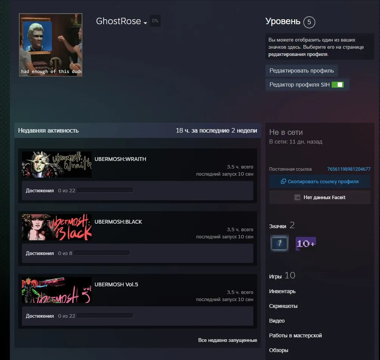Open the purple 10+ games badge
This screenshot has width=380, height=360.
pos(306,244)
